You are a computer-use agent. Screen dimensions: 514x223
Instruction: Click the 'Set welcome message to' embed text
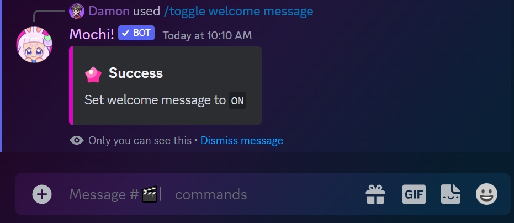(155, 100)
